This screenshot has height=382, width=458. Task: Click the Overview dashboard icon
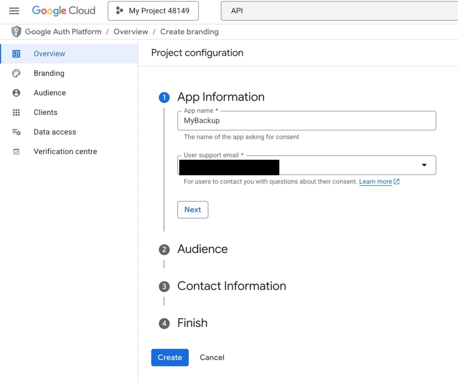point(17,54)
